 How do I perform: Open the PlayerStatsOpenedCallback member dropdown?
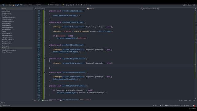167,9
